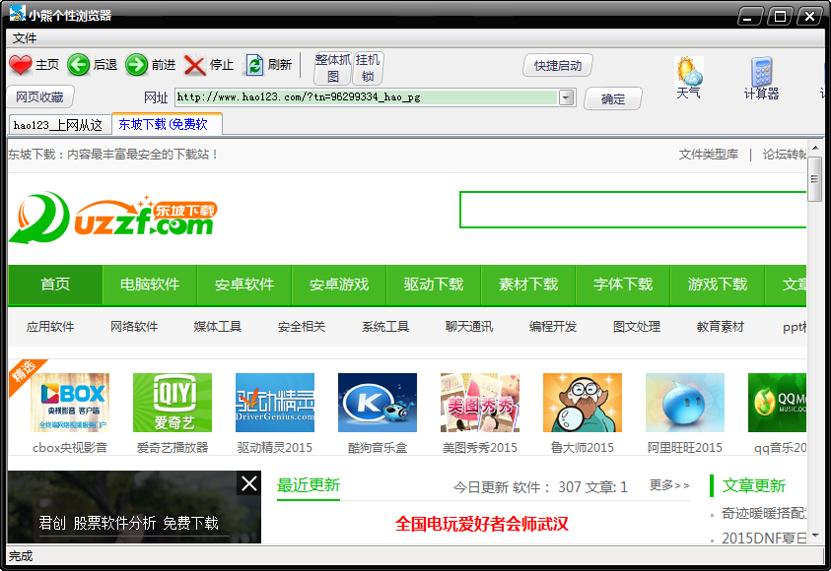Open the Calculator (计算器) icon
This screenshot has height=571, width=831.
tap(761, 72)
